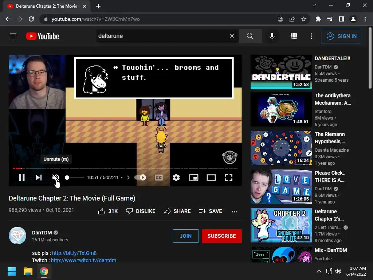Image resolution: width=373 pixels, height=280 pixels.
Task: Open the player settings gear
Action: point(176,178)
